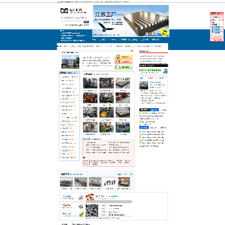Open the company building photo

pos(70,62)
